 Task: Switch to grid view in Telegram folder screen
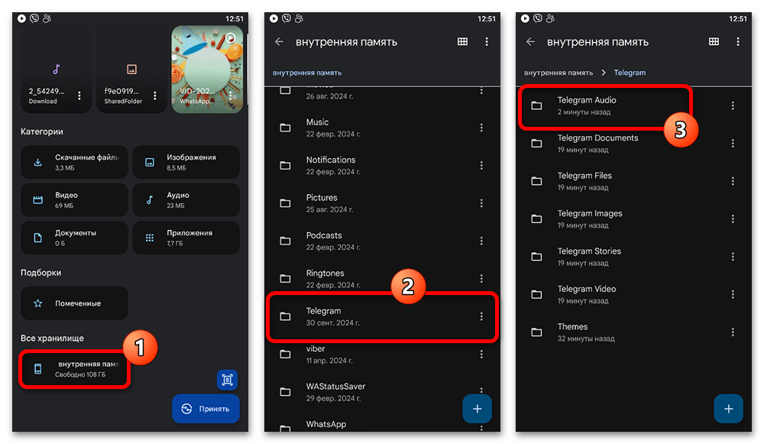(714, 42)
